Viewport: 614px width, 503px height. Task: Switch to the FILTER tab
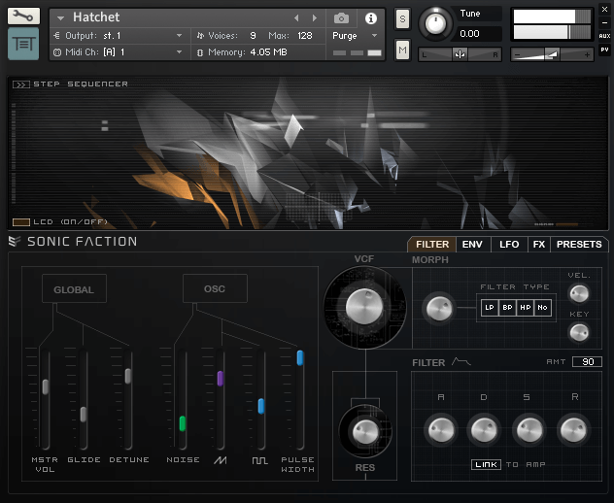coord(432,245)
